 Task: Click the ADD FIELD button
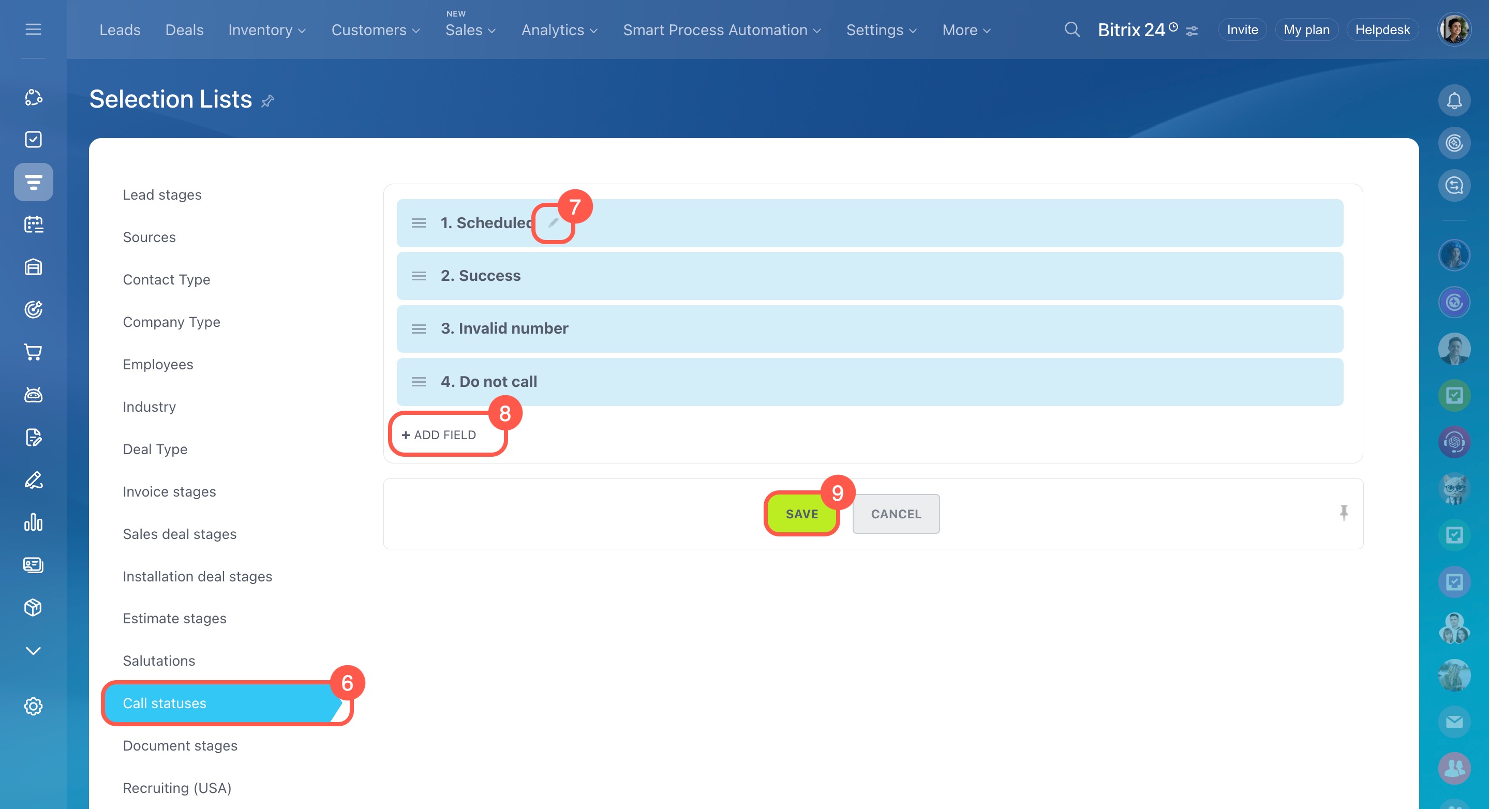click(439, 435)
